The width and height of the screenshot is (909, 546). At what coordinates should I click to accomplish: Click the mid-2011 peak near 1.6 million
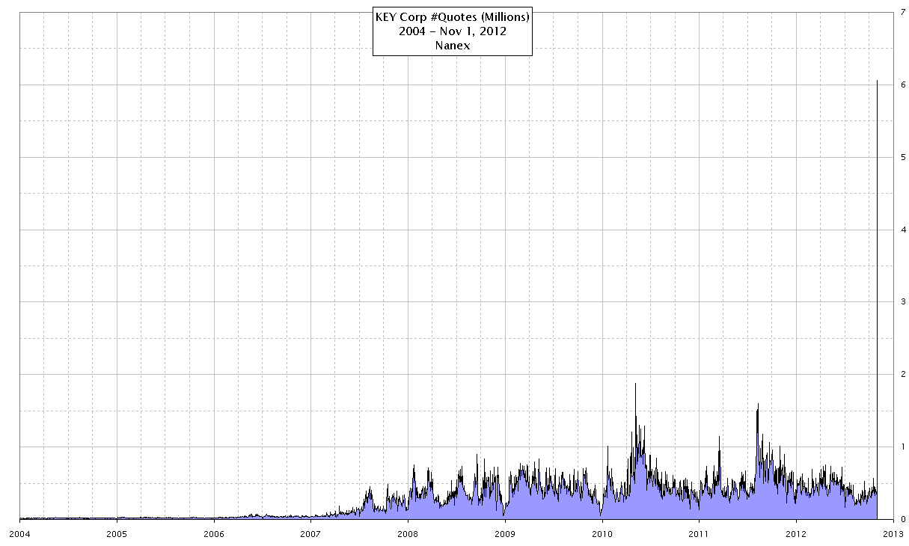pos(758,405)
